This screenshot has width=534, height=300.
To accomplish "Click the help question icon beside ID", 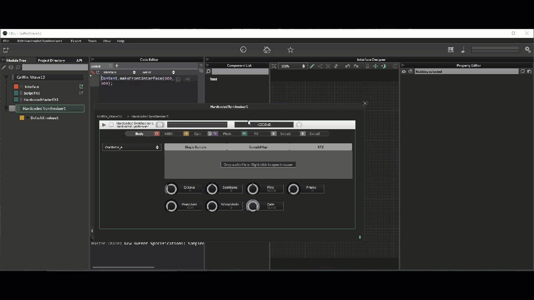I will [x=411, y=72].
